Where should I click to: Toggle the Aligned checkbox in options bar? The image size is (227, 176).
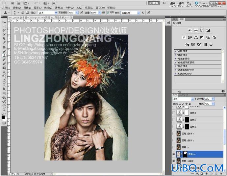(x=108, y=13)
